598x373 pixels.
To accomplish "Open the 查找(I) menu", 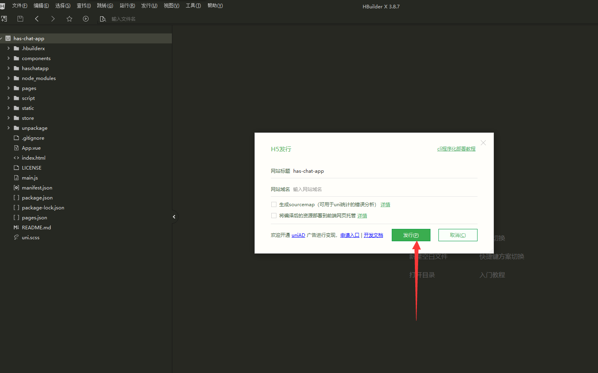I will [84, 6].
